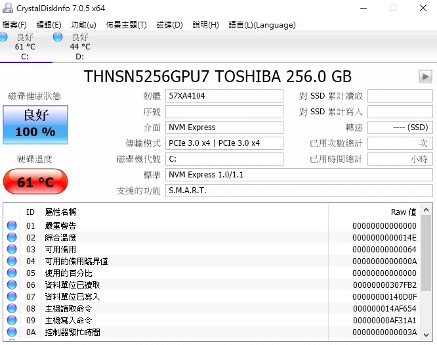
Task: Click the red 61 °C temperature indicator
Action: click(35, 182)
